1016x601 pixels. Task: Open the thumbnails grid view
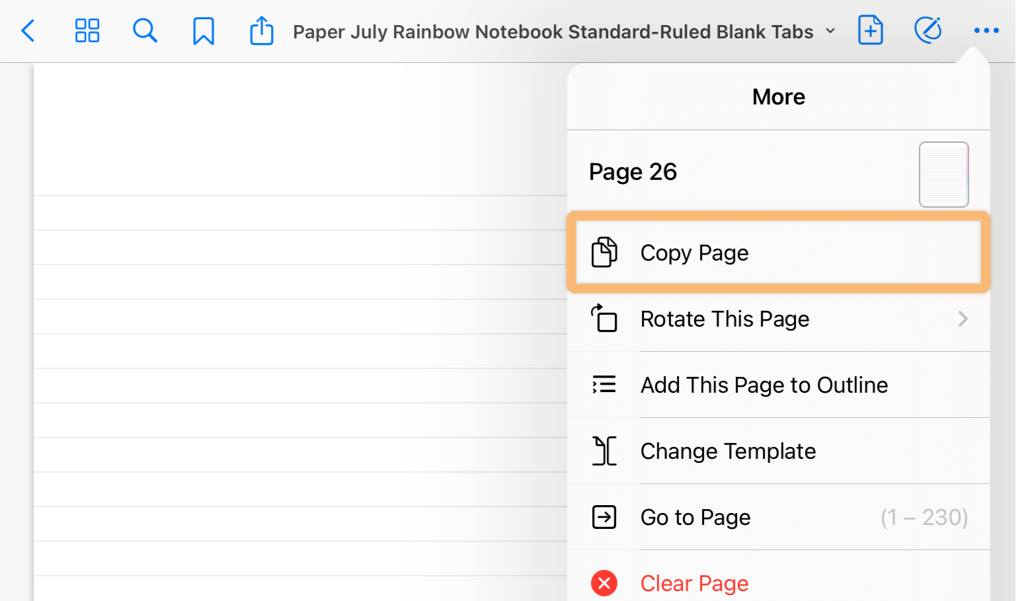[87, 31]
